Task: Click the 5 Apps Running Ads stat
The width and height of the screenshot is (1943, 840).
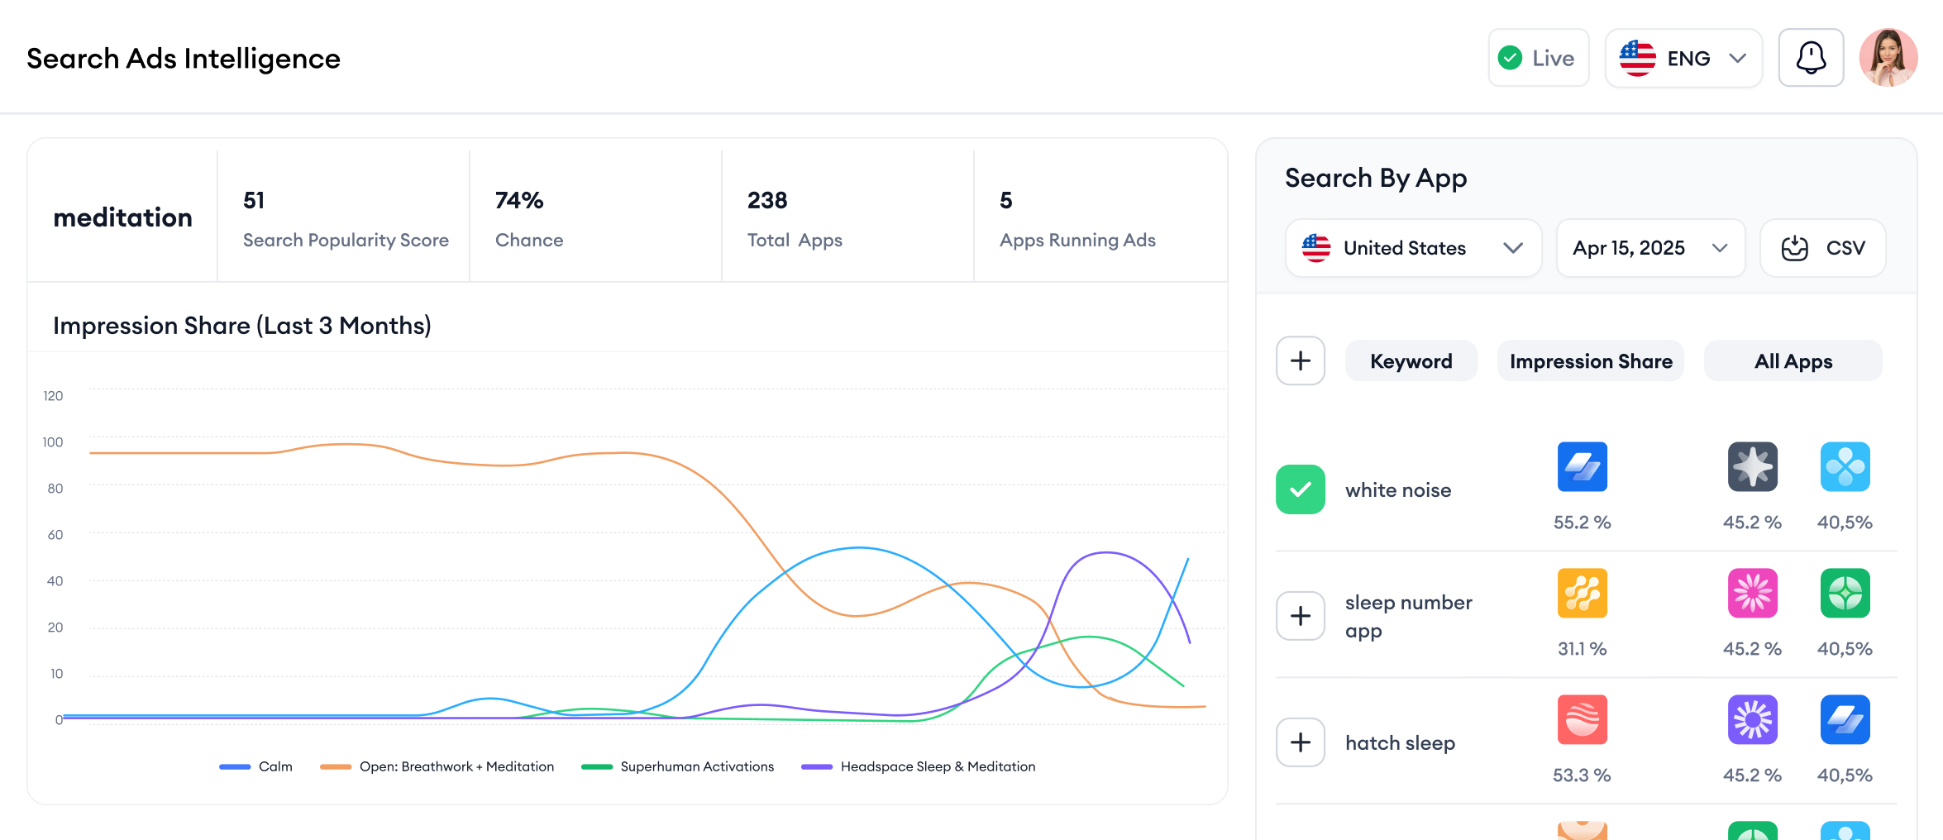Action: click(x=1077, y=219)
